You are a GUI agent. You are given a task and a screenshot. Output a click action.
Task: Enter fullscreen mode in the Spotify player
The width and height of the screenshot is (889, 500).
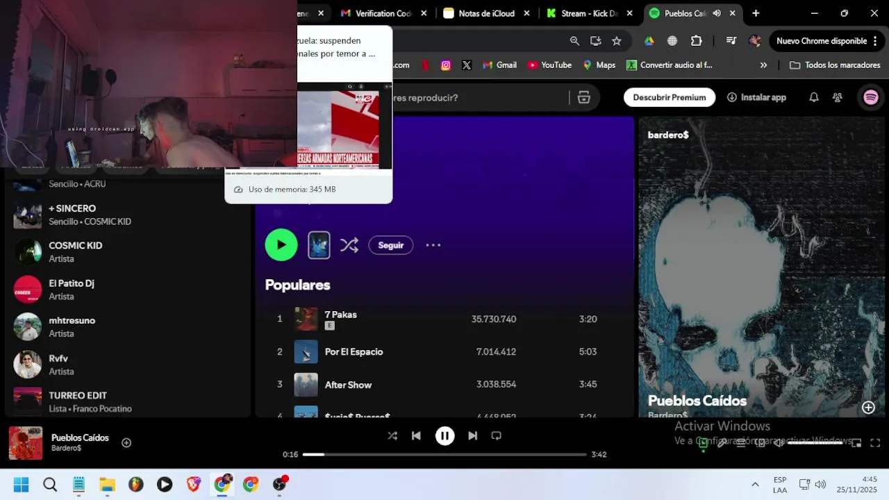pyautogui.click(x=875, y=442)
